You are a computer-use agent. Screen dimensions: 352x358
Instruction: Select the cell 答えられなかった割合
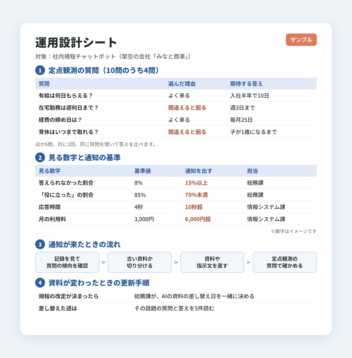tap(66, 183)
